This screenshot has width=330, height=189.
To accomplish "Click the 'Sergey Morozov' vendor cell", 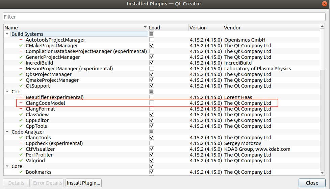I will coord(243,143).
